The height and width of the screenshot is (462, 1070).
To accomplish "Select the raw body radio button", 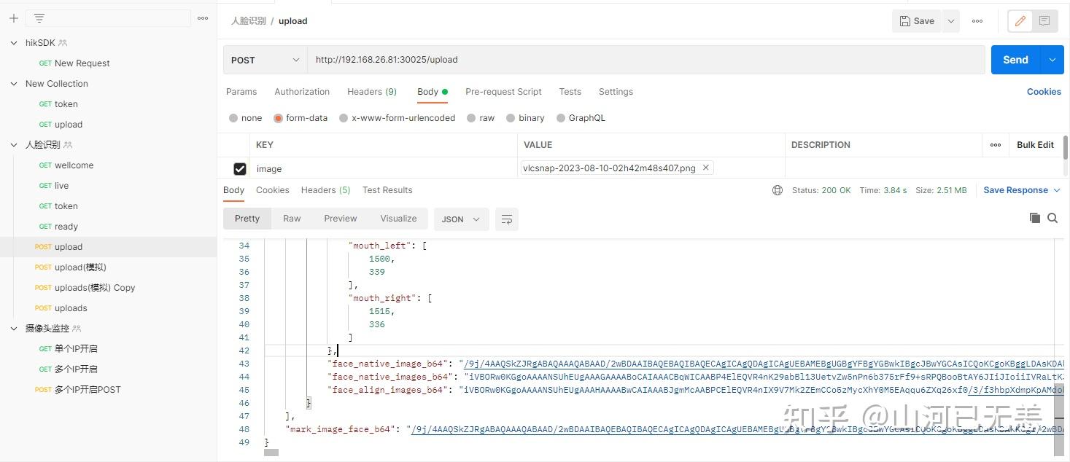I will tap(472, 118).
